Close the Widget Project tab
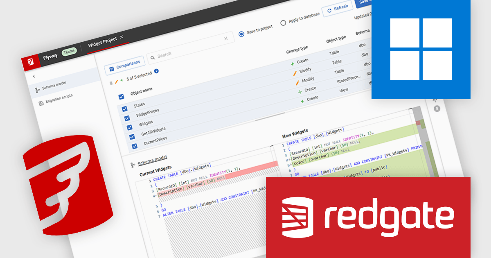Image resolution: width=491 pixels, height=258 pixels. pos(122,37)
